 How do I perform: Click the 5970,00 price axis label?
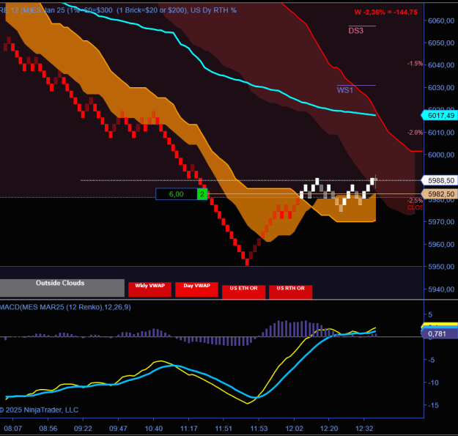pyautogui.click(x=441, y=222)
